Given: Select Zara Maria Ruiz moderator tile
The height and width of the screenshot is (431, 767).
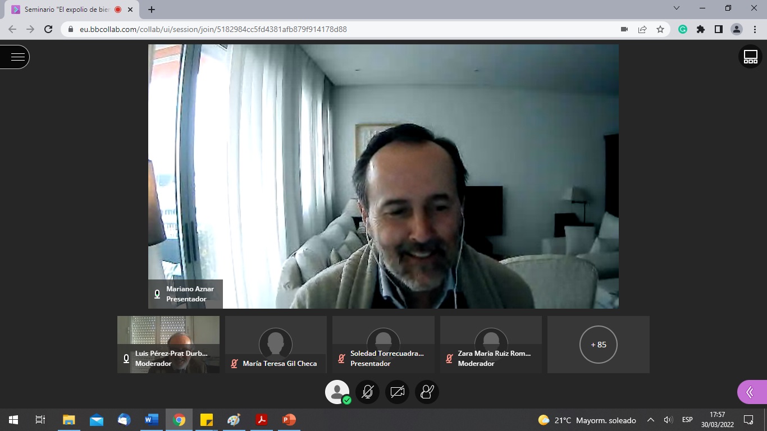Looking at the screenshot, I should point(491,344).
